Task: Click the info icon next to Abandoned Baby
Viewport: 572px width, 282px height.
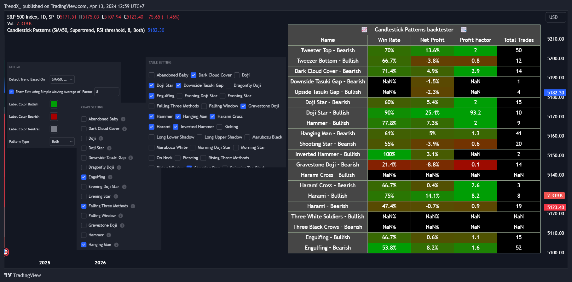Action: click(123, 119)
